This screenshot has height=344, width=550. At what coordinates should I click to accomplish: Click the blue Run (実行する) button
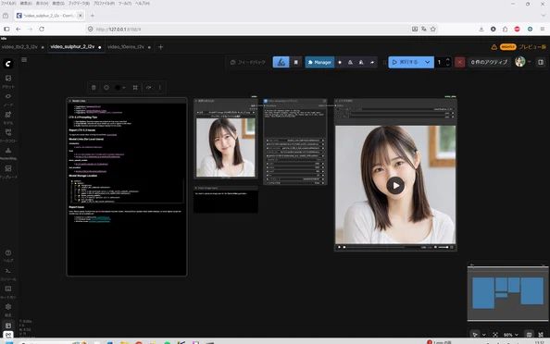[406, 62]
